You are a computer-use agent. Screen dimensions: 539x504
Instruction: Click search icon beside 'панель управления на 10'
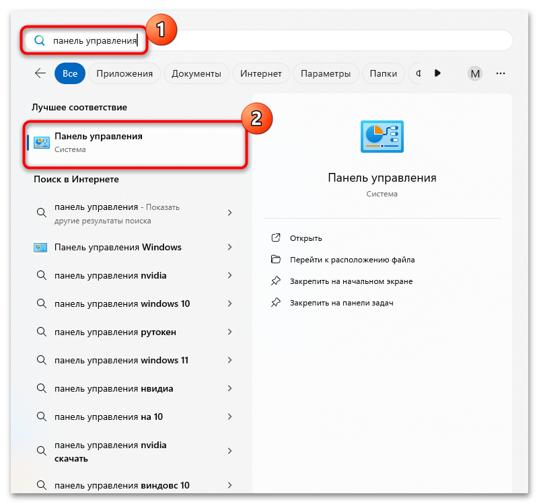point(42,417)
